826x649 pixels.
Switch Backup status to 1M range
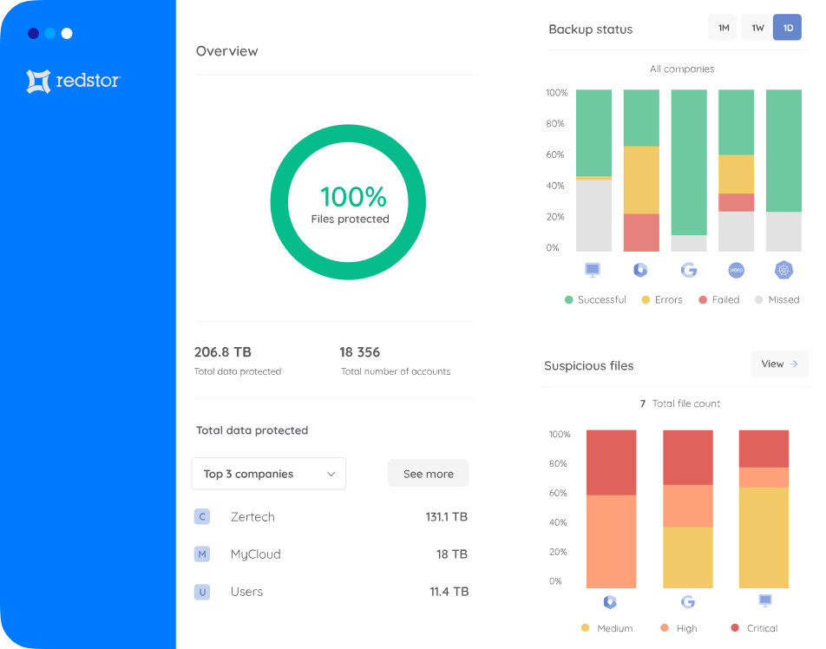[x=723, y=28]
